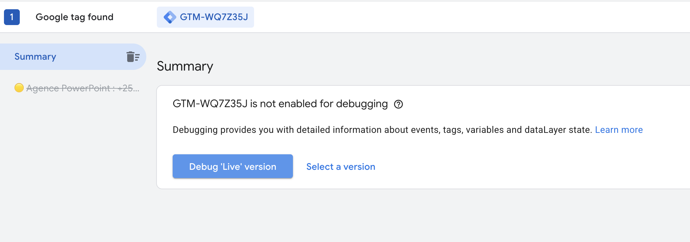This screenshot has width=690, height=242.
Task: Click the GTM-WQ7Z35J text in card title
Action: click(210, 104)
